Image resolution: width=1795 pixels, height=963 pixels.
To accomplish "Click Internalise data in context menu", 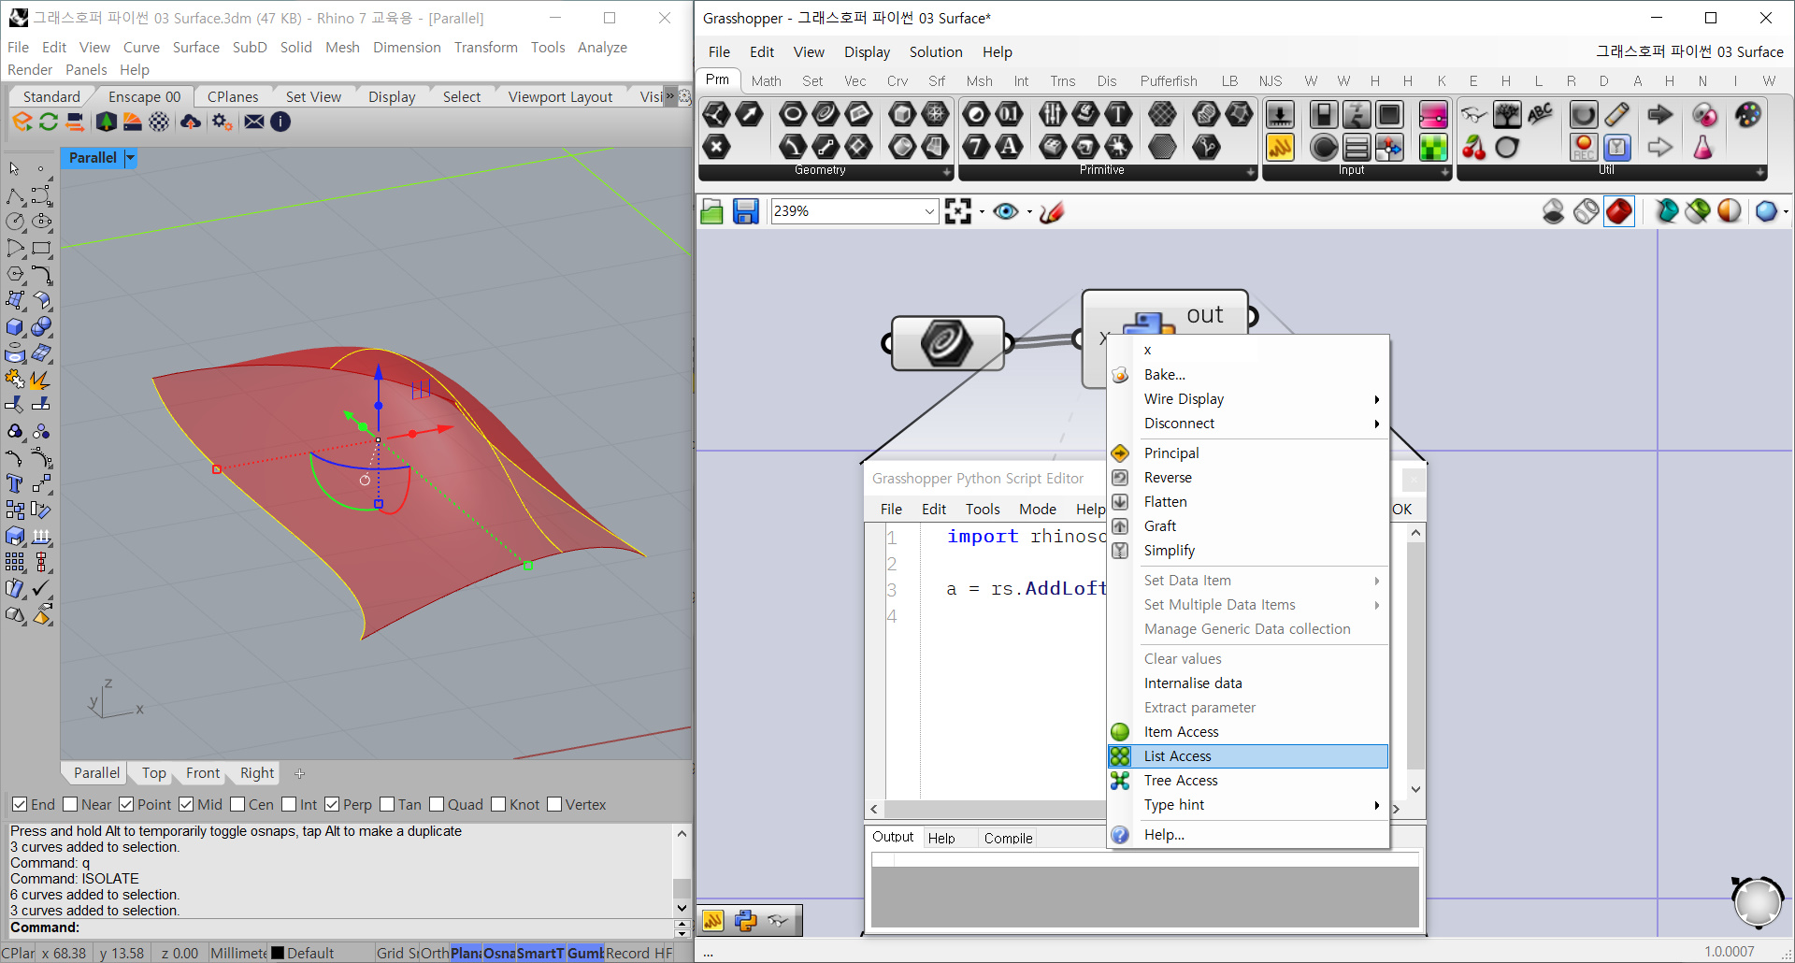I will point(1247,683).
